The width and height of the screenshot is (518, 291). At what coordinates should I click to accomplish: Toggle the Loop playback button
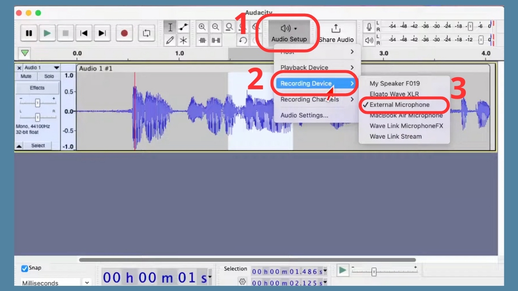pos(147,33)
